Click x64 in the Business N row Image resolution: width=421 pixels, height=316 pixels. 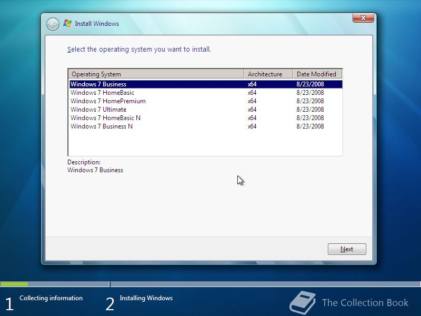(x=252, y=126)
